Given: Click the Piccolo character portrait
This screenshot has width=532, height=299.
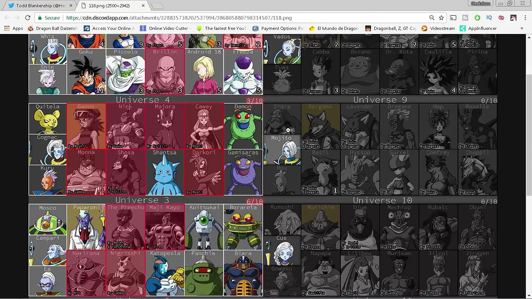Looking at the screenshot, I should click(x=126, y=72).
